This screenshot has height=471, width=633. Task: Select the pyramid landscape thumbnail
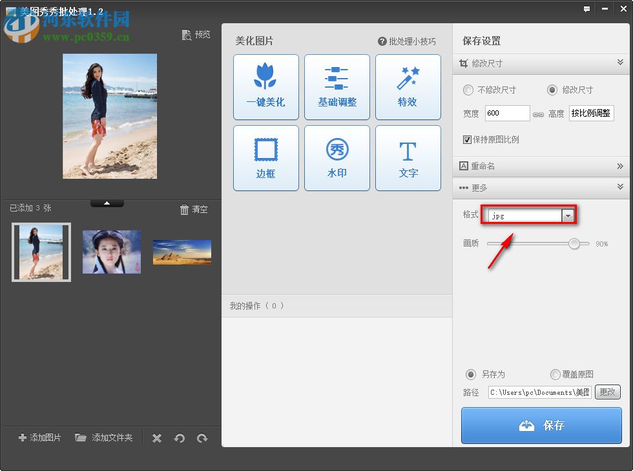182,252
